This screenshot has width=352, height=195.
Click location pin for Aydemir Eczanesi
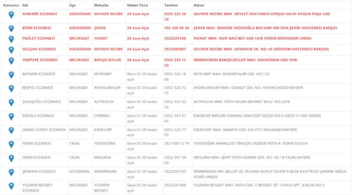(11, 15)
